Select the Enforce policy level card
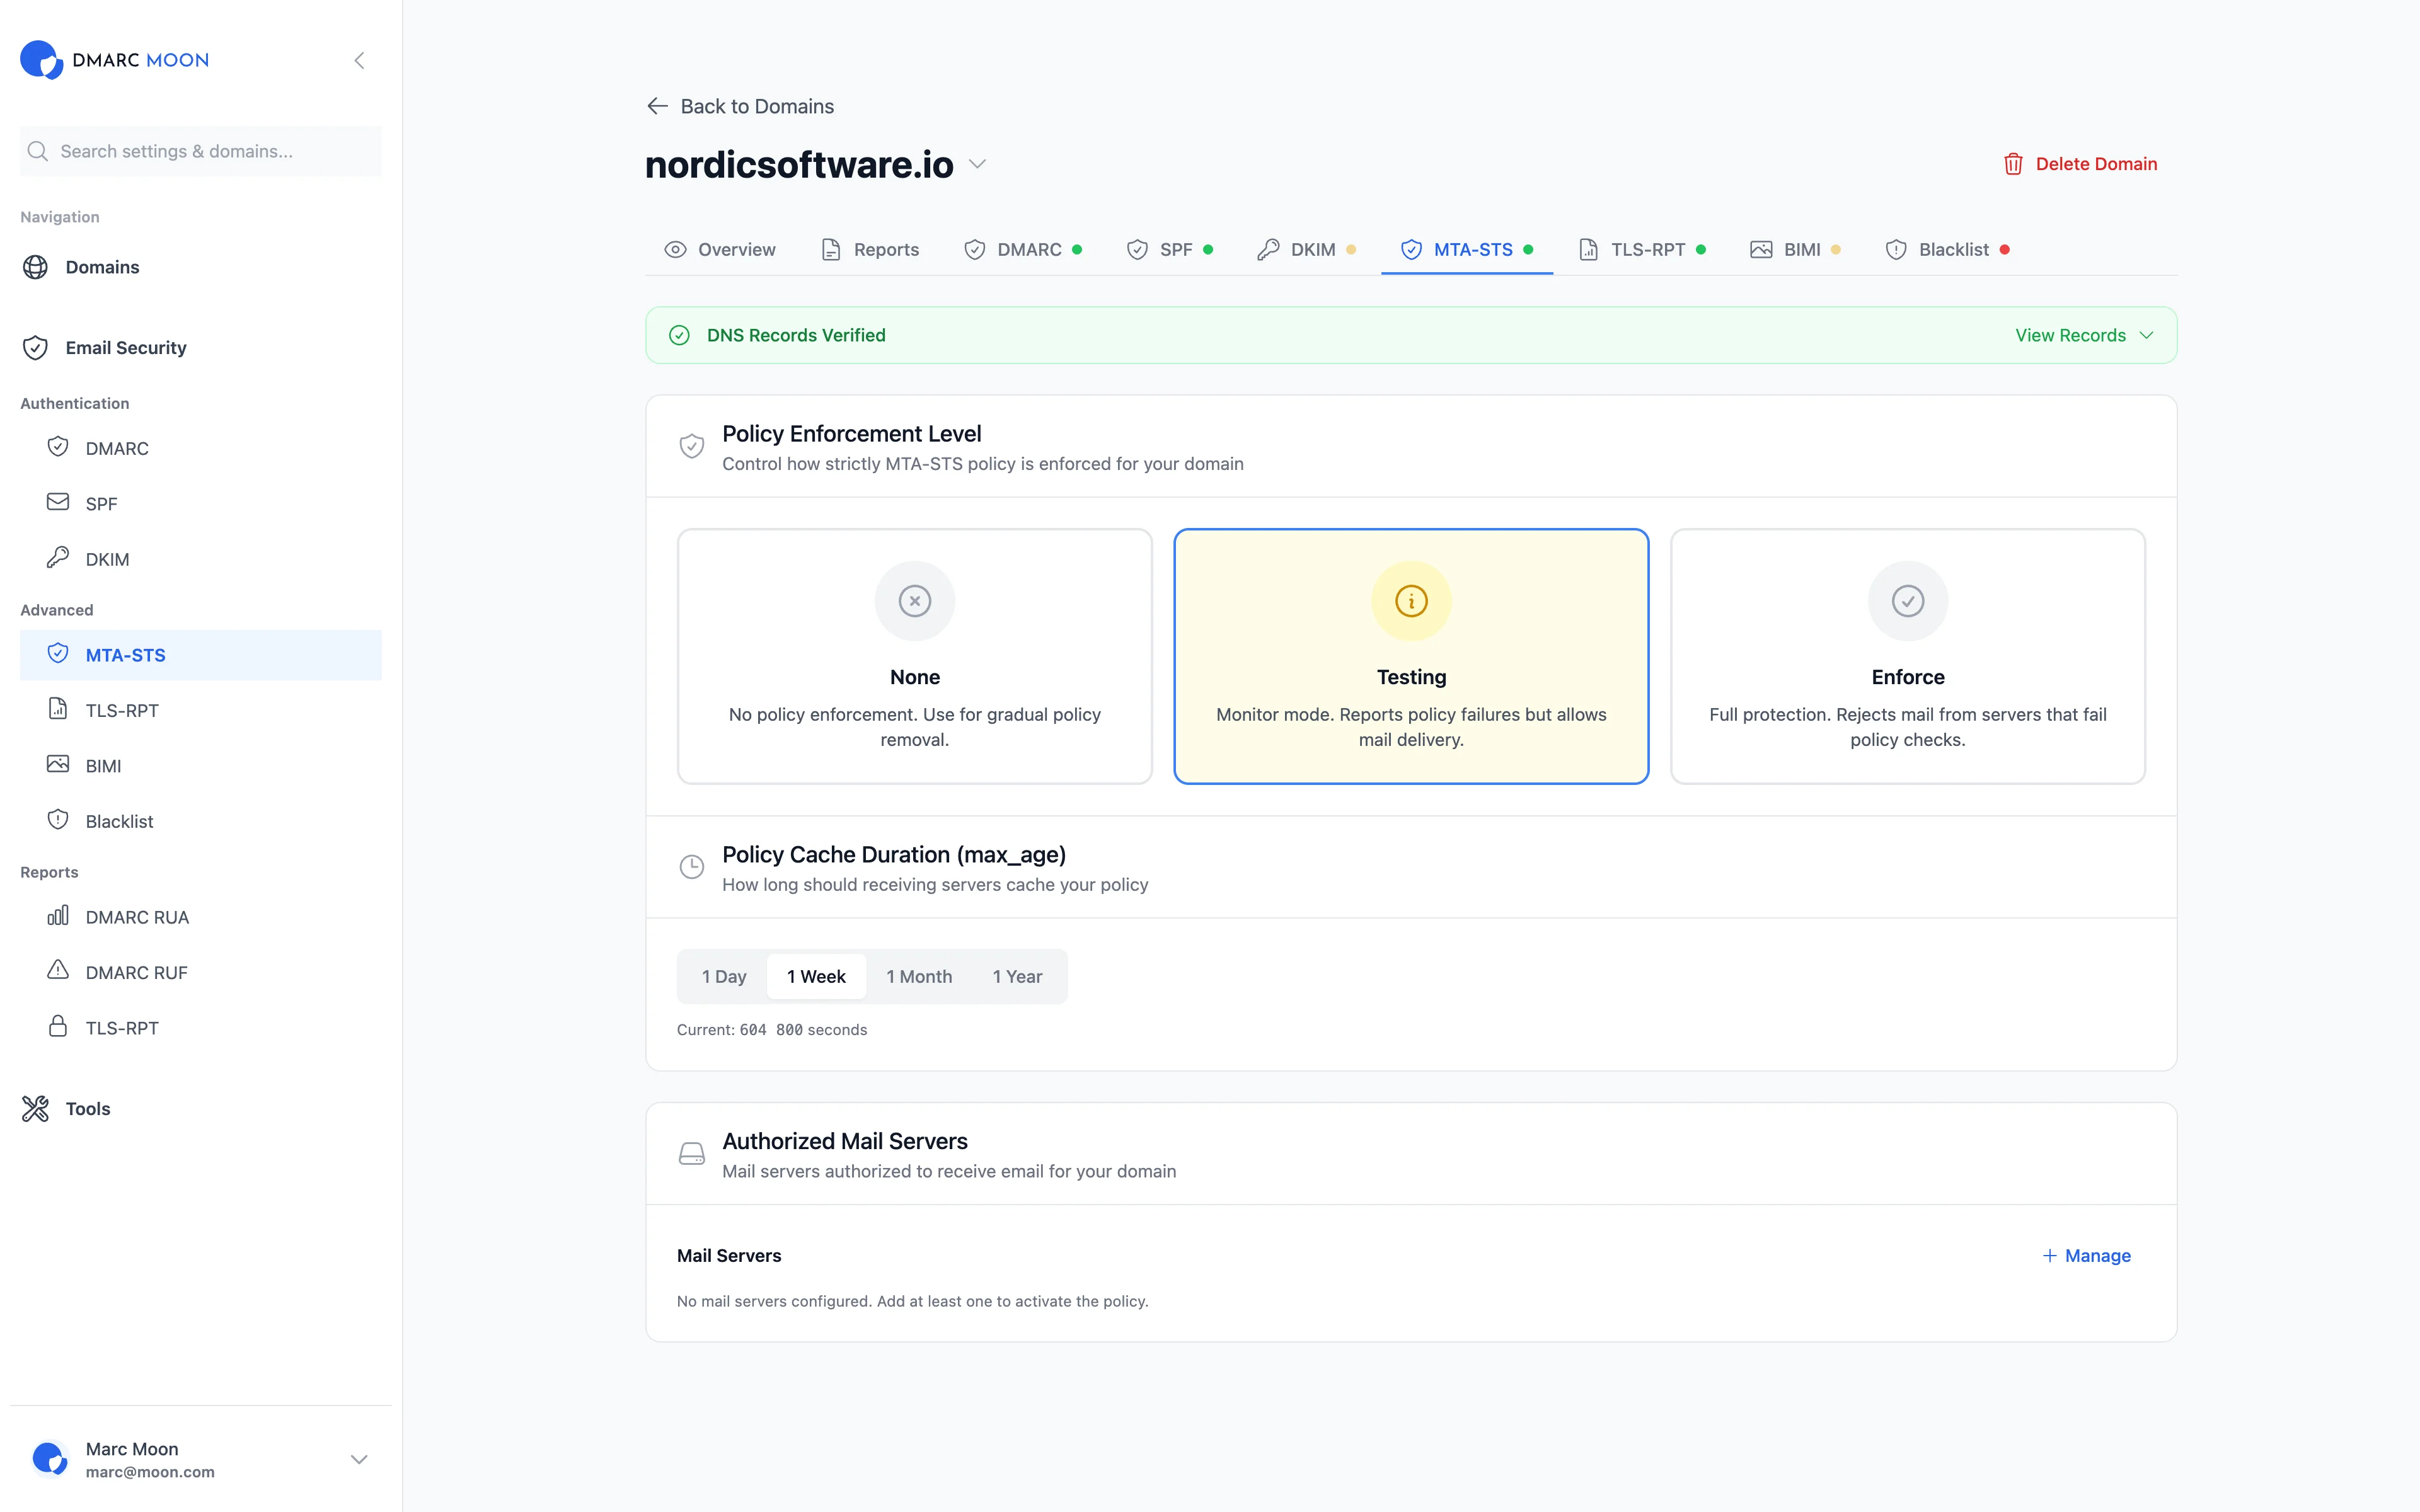Screen dimensions: 2420x1512 coord(1907,656)
